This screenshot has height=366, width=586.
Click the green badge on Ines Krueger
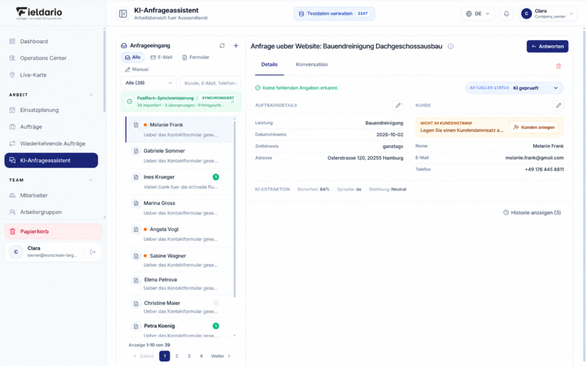[216, 177]
